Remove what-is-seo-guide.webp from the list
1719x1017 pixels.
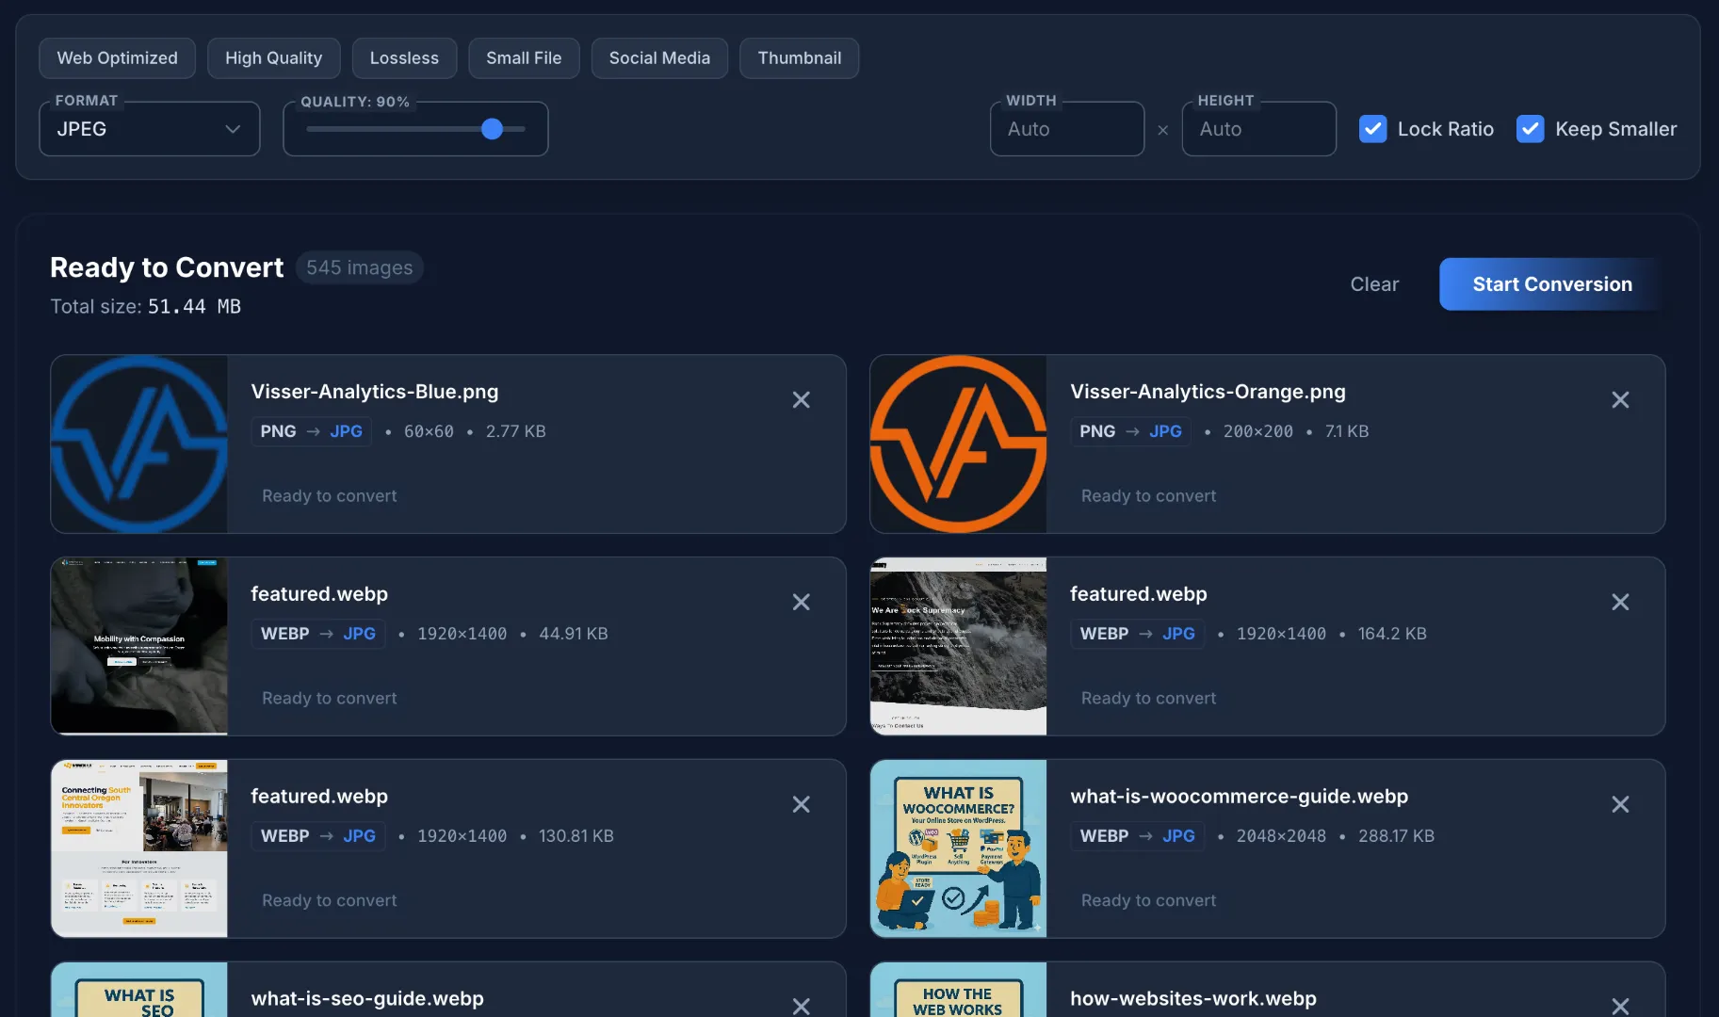802,1006
